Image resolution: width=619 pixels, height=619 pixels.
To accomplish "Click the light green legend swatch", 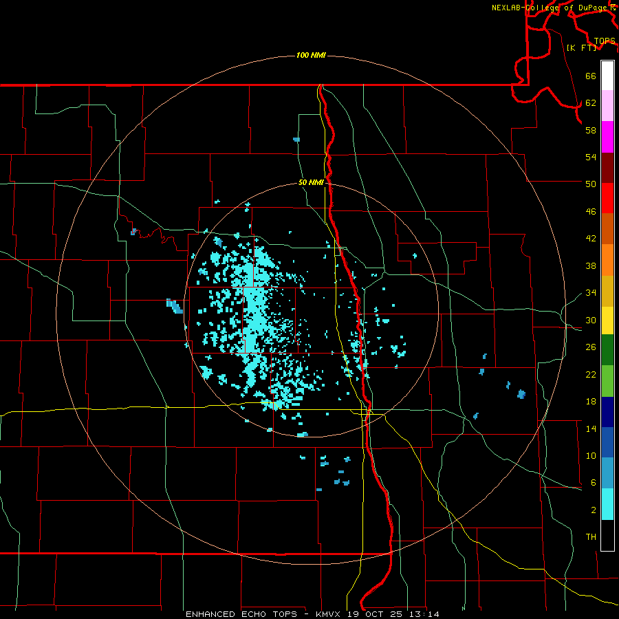I will pos(607,381).
